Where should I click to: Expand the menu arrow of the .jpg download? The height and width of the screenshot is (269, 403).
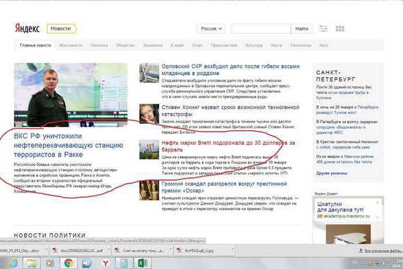coord(232,250)
